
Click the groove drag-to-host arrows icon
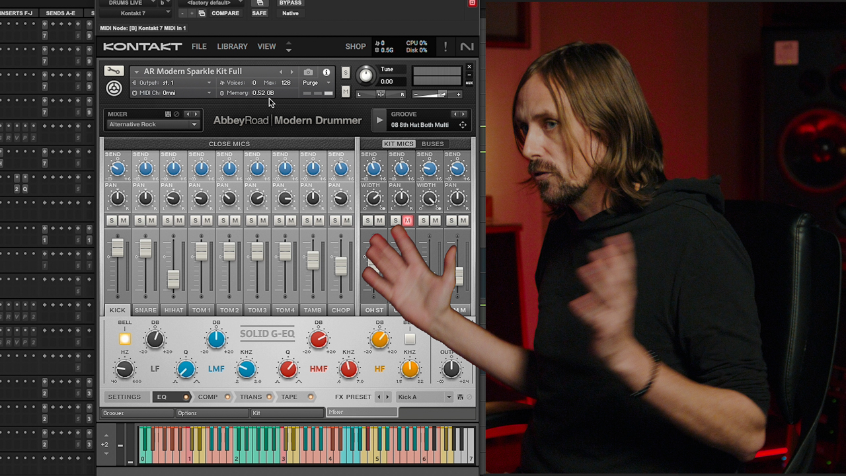tap(463, 125)
